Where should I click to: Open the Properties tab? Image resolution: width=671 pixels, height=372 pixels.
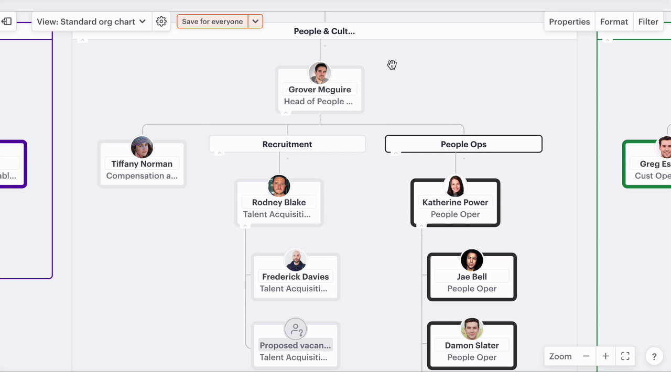click(569, 21)
